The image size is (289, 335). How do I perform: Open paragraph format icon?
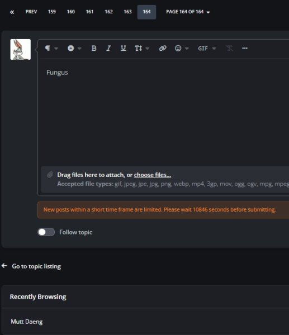coord(48,48)
